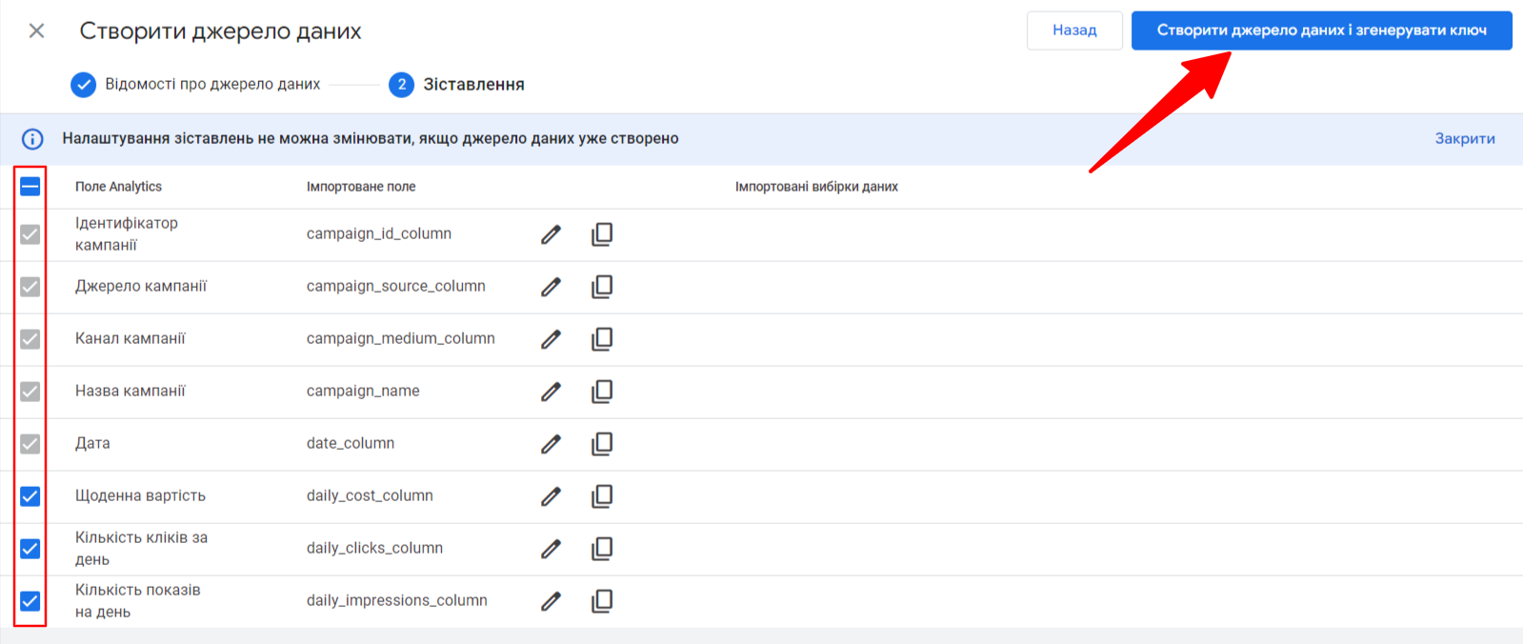Dismiss the banner with Закрити
This screenshot has height=644, width=1523.
coord(1465,139)
